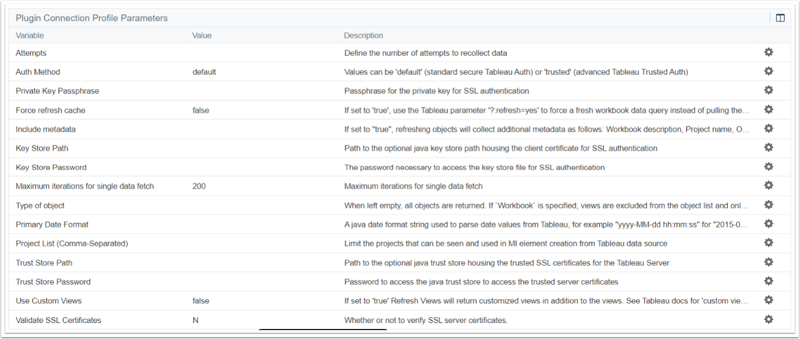Click gear icon for Private Key Passphrase
Image resolution: width=800 pixels, height=339 pixels.
point(769,90)
